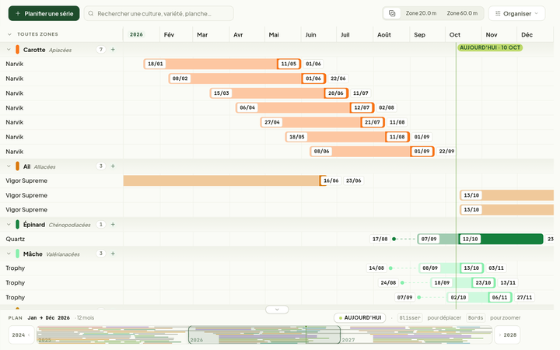Image resolution: width=560 pixels, height=350 pixels.
Task: Select the Déc month header
Action: (527, 35)
